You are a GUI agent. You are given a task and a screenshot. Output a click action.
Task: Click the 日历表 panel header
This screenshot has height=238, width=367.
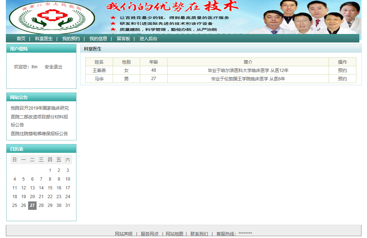click(41, 149)
